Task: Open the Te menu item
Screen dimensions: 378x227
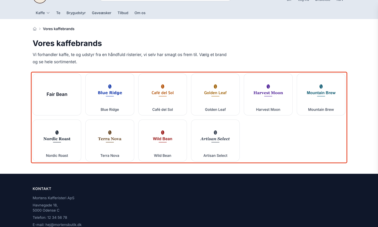Action: tap(58, 13)
